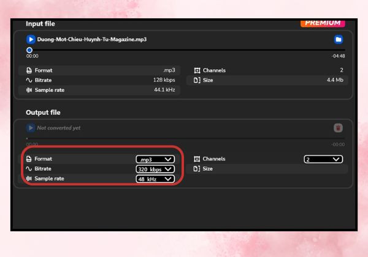Click the output Channels icon
The image size is (368, 257).
(197, 159)
